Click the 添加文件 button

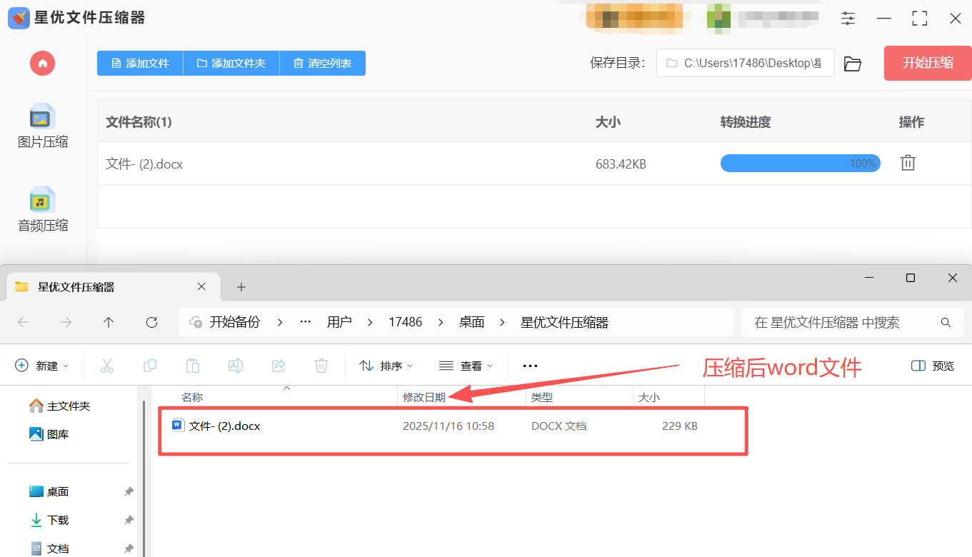point(140,63)
